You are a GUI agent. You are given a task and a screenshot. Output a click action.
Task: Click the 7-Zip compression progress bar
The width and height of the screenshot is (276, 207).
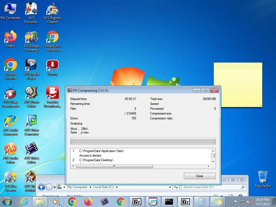[x=143, y=141]
